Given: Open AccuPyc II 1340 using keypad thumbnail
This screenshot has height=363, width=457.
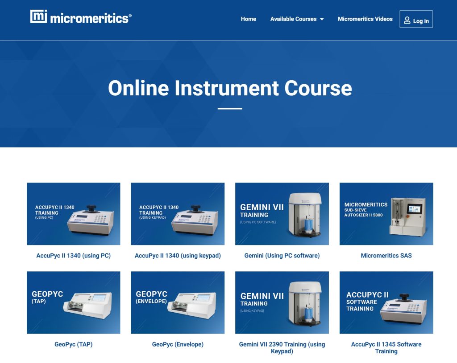Looking at the screenshot, I should click(178, 214).
